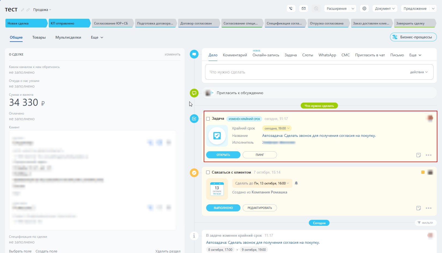442x253 pixels.
Task: Open three-dots menu in the Задача card
Action: point(429,155)
